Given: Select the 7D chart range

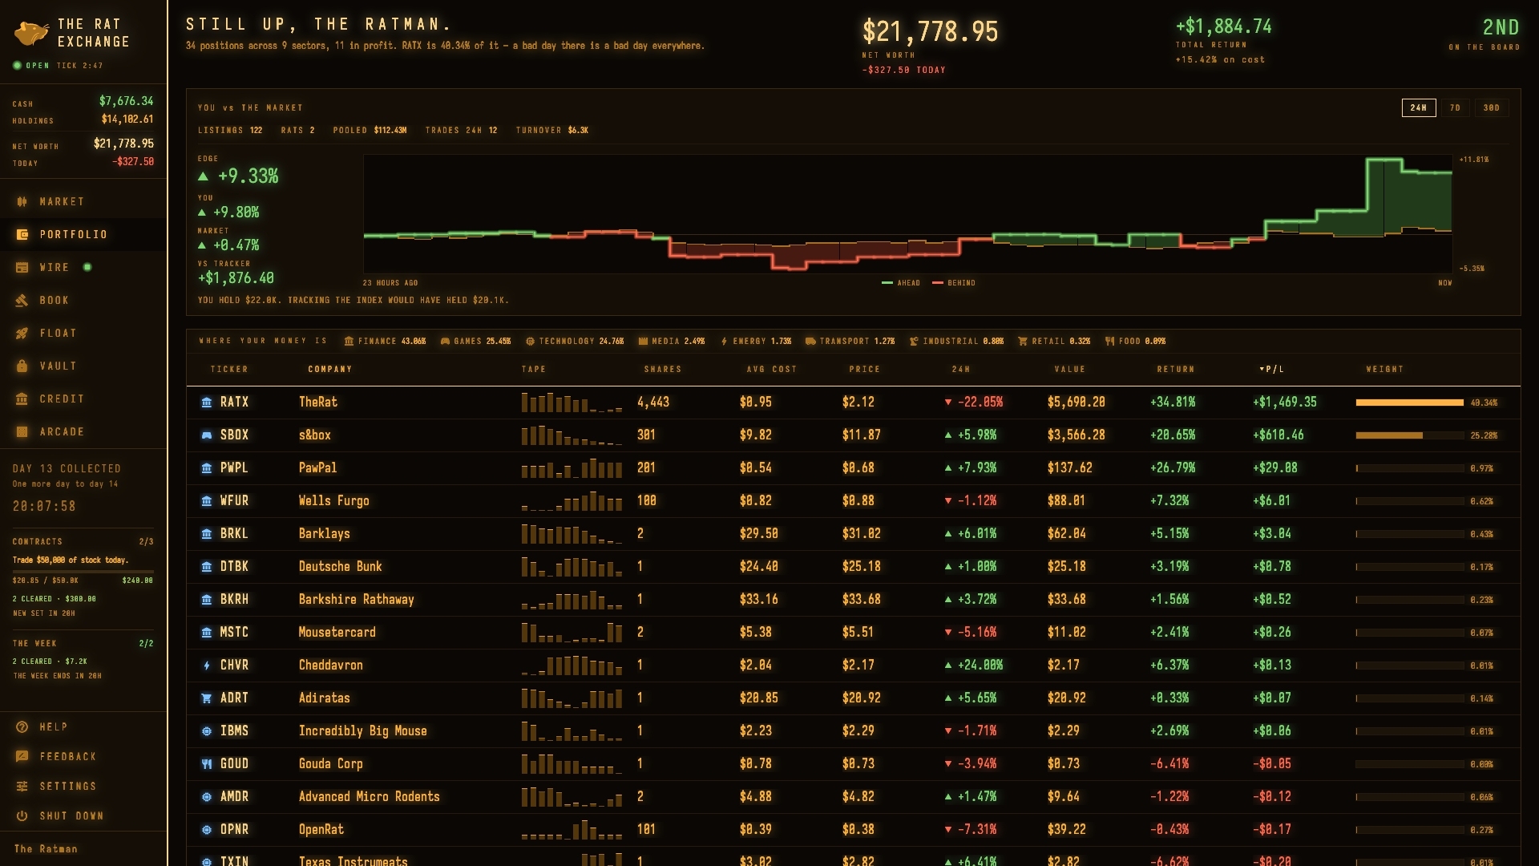Looking at the screenshot, I should click(x=1455, y=107).
